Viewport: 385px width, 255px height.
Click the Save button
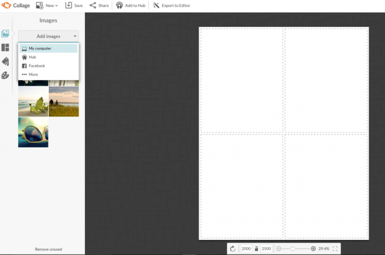[x=74, y=5]
